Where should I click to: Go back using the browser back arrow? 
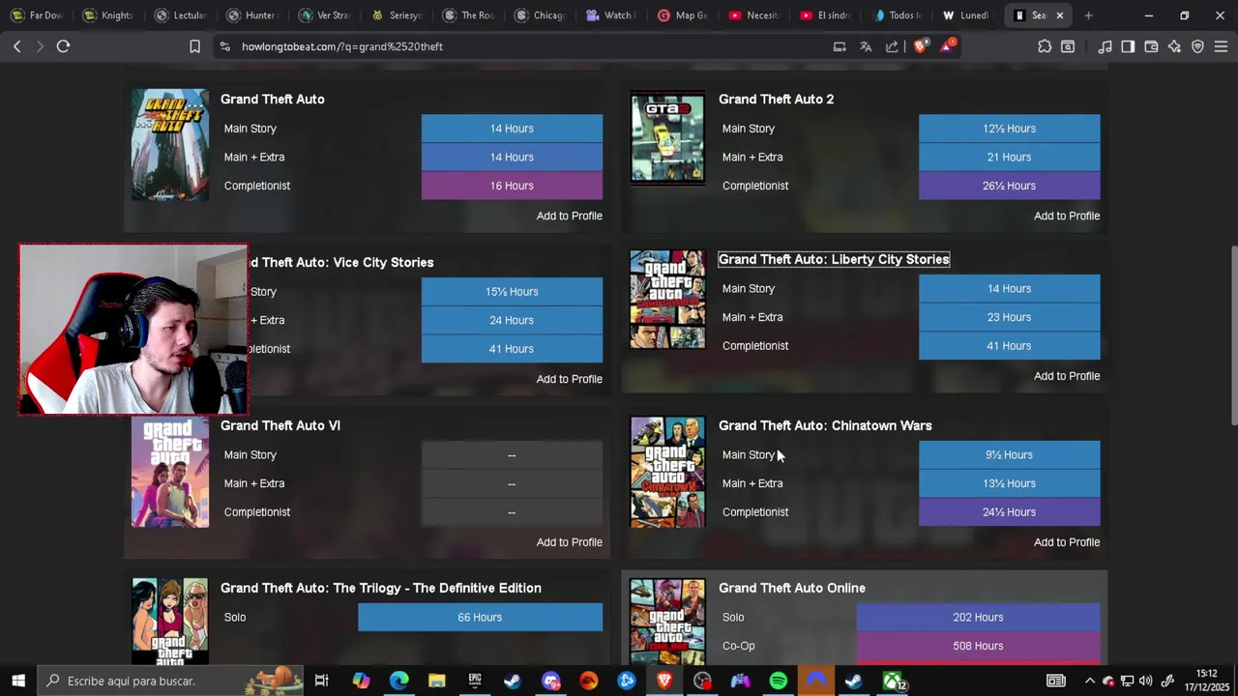16,46
